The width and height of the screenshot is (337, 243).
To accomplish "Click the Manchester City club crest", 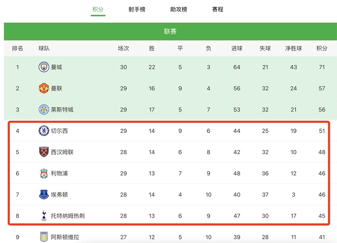I will (44, 67).
